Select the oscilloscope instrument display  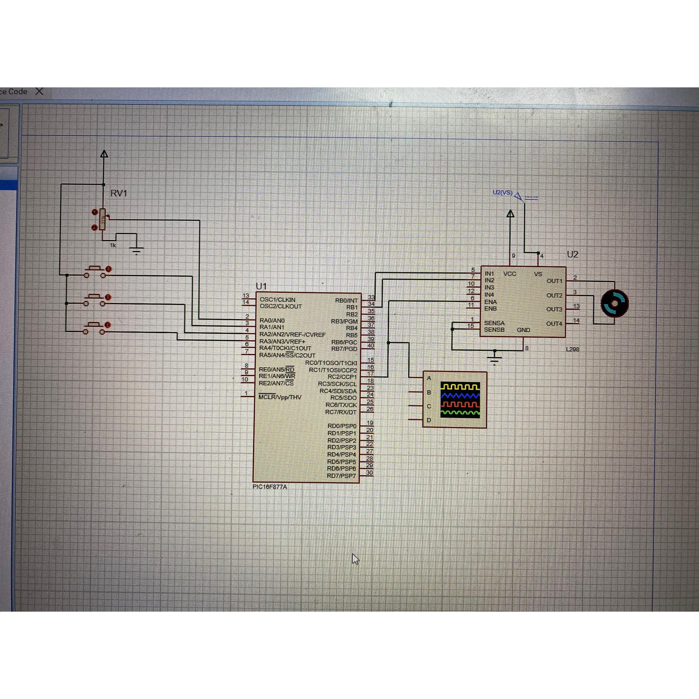point(460,399)
